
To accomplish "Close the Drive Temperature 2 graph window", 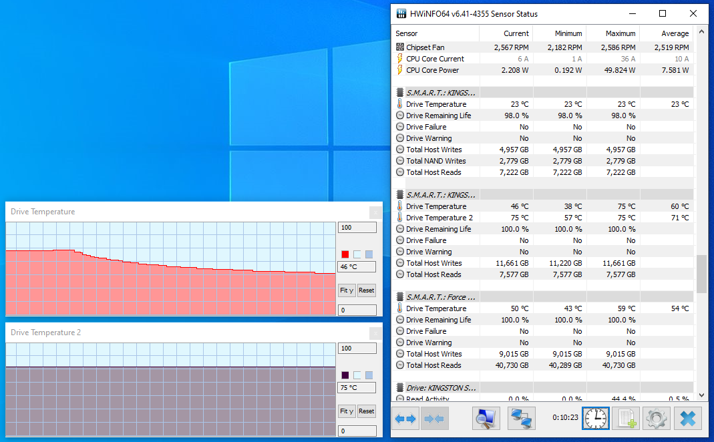I will point(375,333).
